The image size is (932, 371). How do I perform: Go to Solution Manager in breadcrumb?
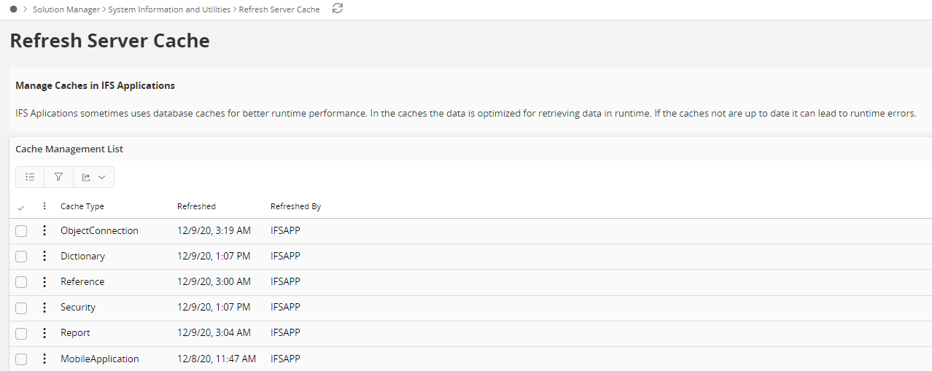click(x=66, y=9)
